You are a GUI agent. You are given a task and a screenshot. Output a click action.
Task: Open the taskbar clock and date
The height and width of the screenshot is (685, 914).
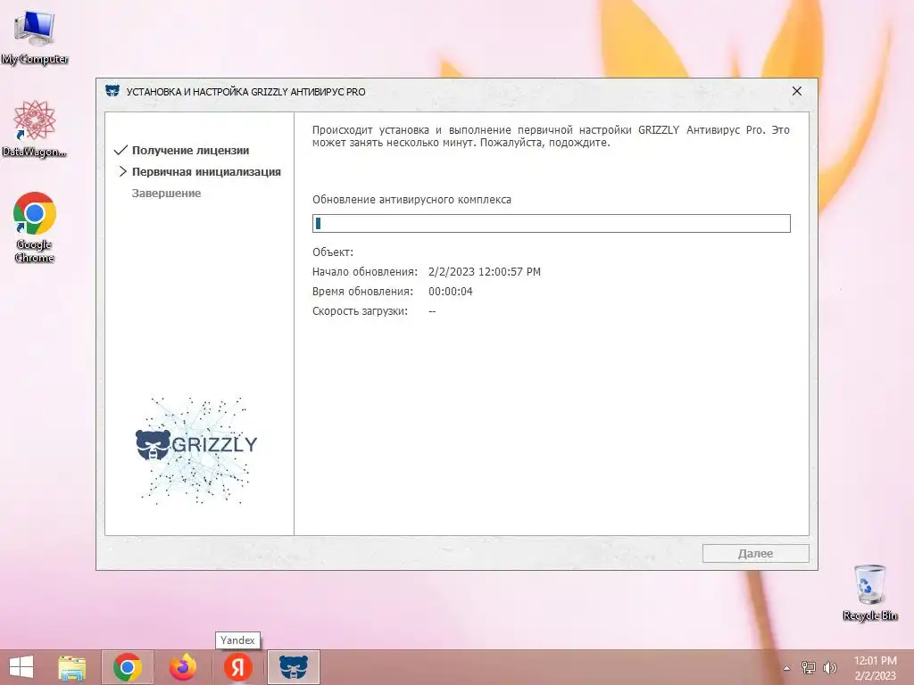click(x=875, y=668)
